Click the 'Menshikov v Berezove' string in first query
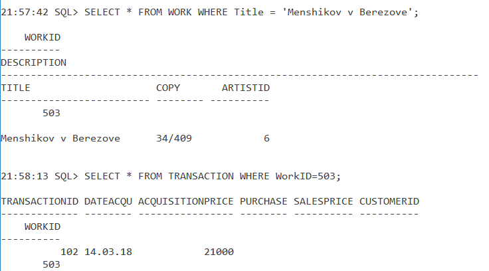489x271 pixels. [x=350, y=13]
